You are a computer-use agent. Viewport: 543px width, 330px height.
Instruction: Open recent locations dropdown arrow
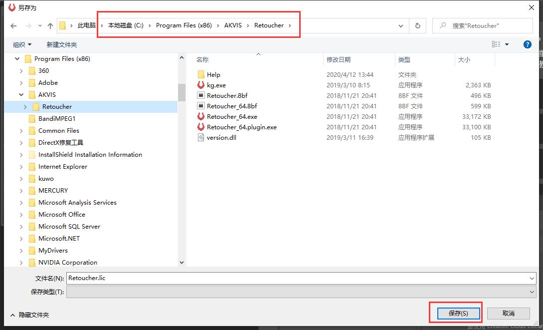click(40, 26)
